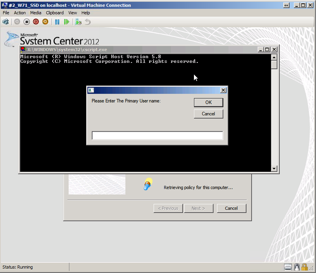Minimize the cscript.exe console window

click(261, 49)
